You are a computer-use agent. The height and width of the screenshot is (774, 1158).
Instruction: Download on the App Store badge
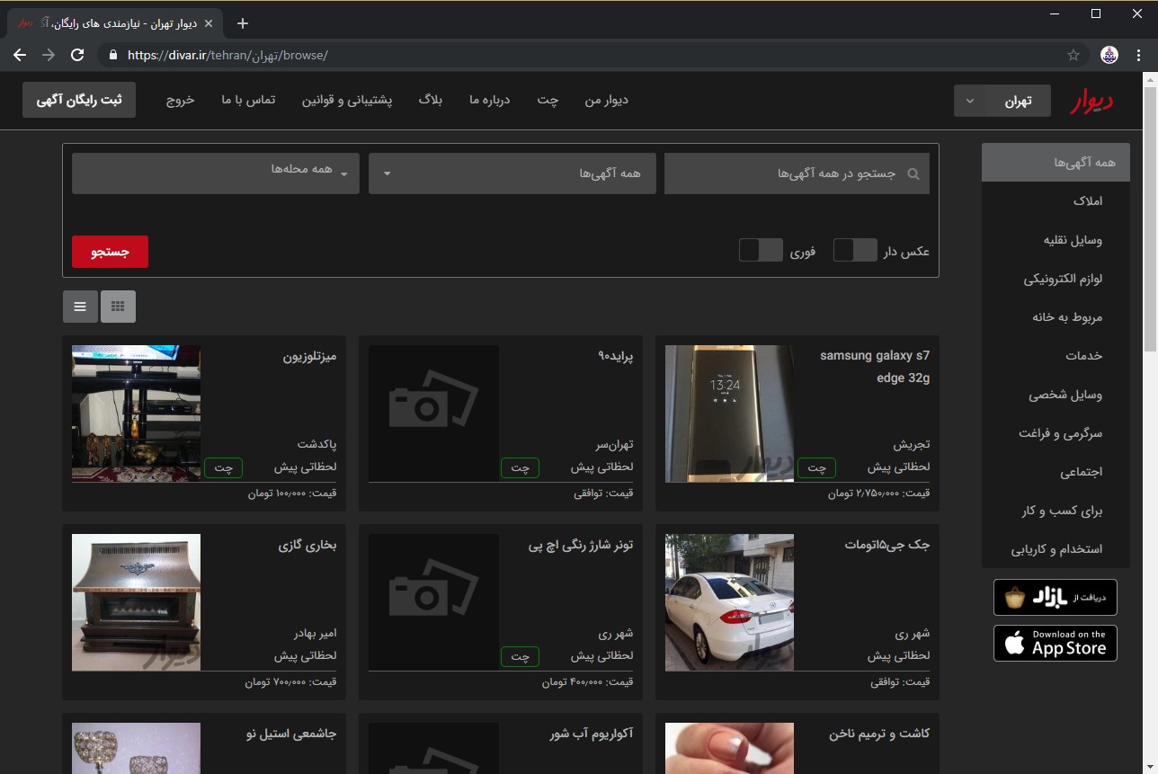(1056, 643)
